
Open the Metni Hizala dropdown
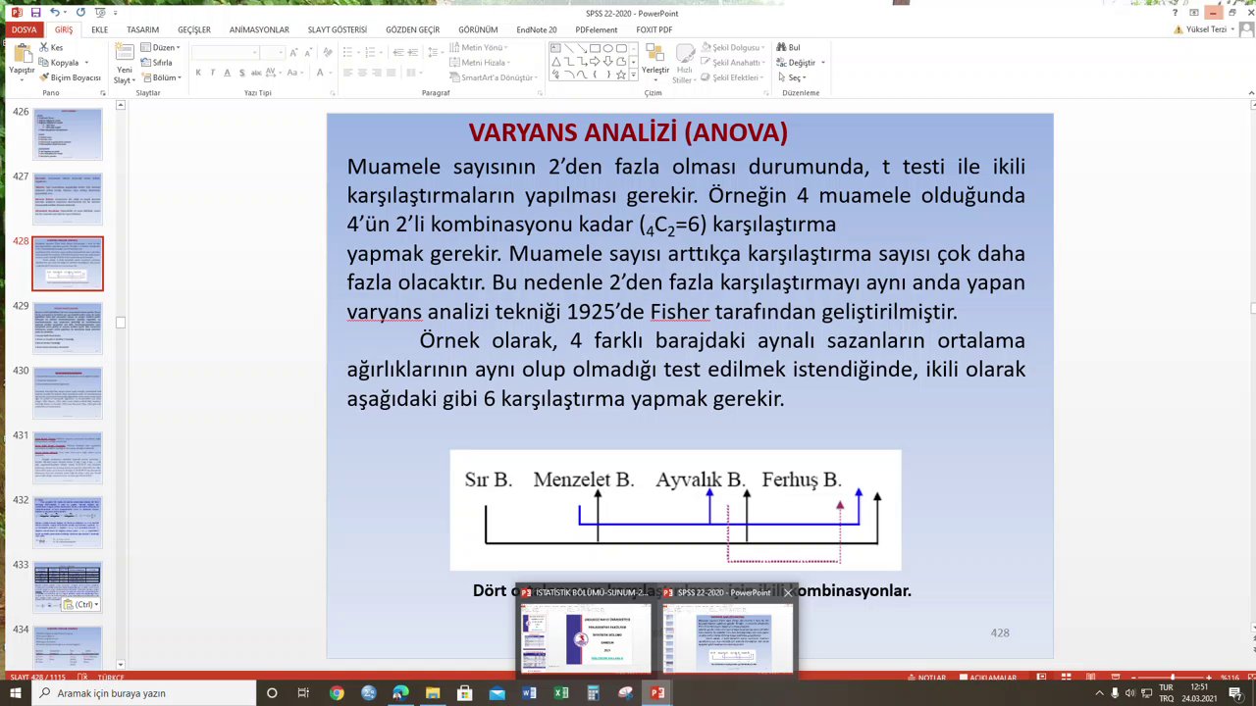pos(480,62)
